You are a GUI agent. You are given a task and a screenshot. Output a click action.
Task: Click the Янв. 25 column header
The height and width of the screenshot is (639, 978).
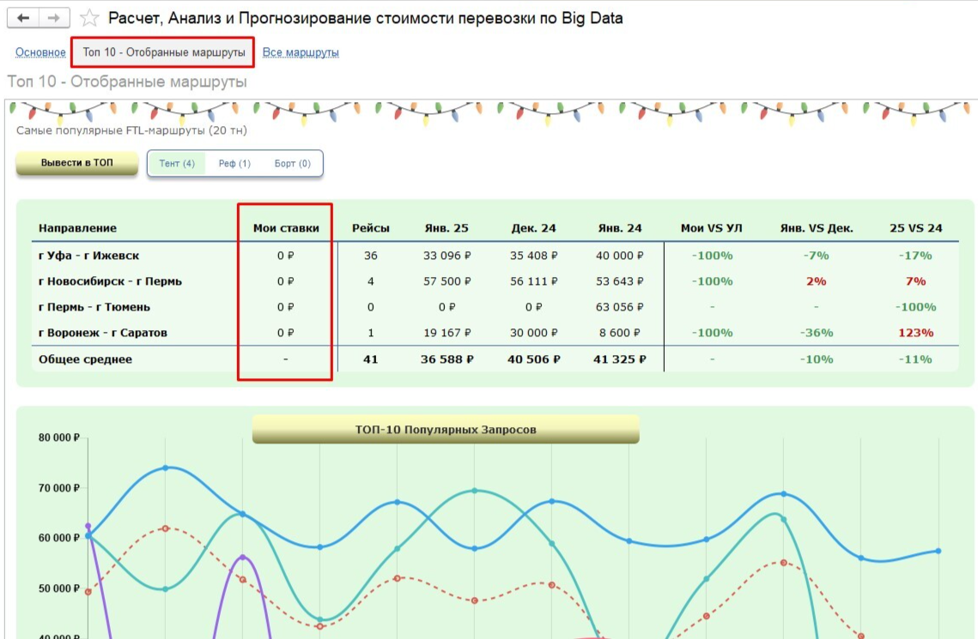(x=446, y=228)
